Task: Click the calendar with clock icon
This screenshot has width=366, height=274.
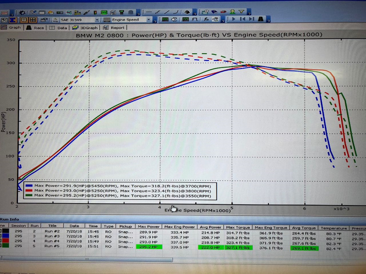Action: [x=205, y=12]
